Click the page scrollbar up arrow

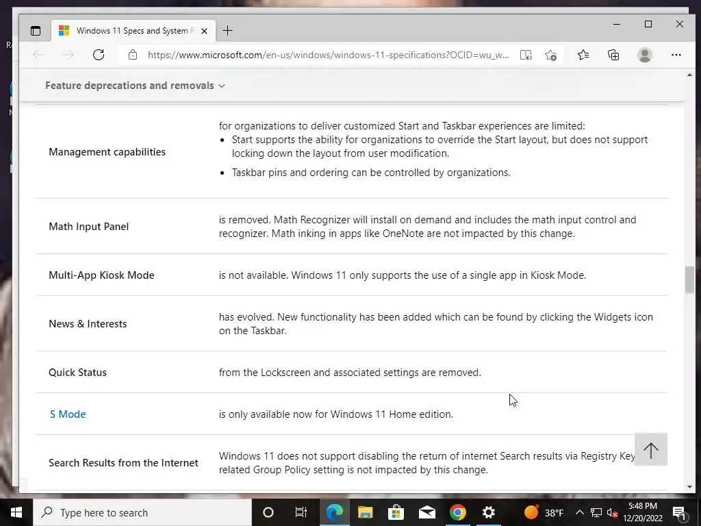coord(689,75)
